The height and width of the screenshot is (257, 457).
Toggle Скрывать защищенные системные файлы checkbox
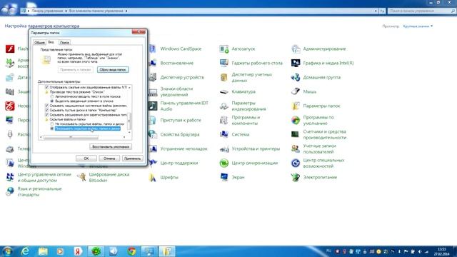(46, 106)
